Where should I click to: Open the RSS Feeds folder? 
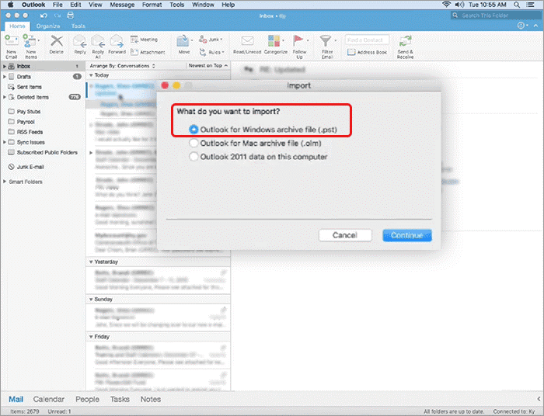pyautogui.click(x=26, y=132)
